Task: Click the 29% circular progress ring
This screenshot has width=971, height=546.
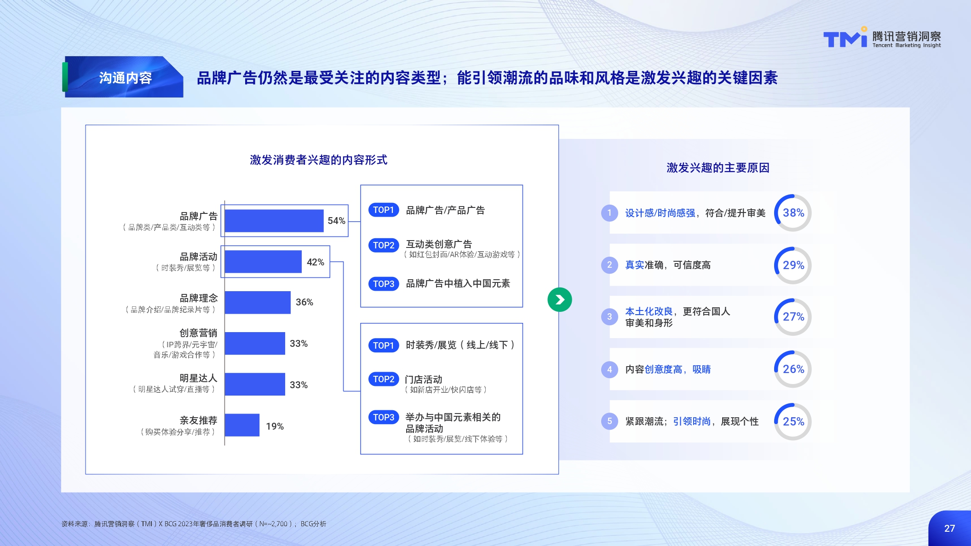Action: click(793, 265)
